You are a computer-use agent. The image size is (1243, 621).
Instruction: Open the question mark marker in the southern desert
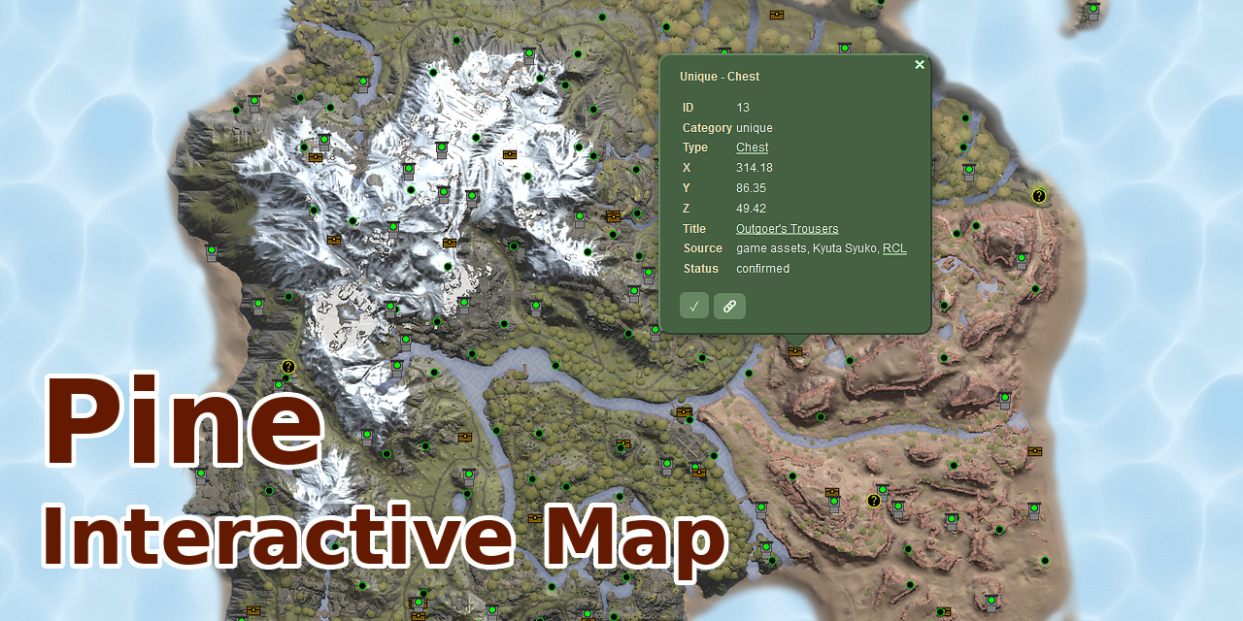[x=874, y=500]
